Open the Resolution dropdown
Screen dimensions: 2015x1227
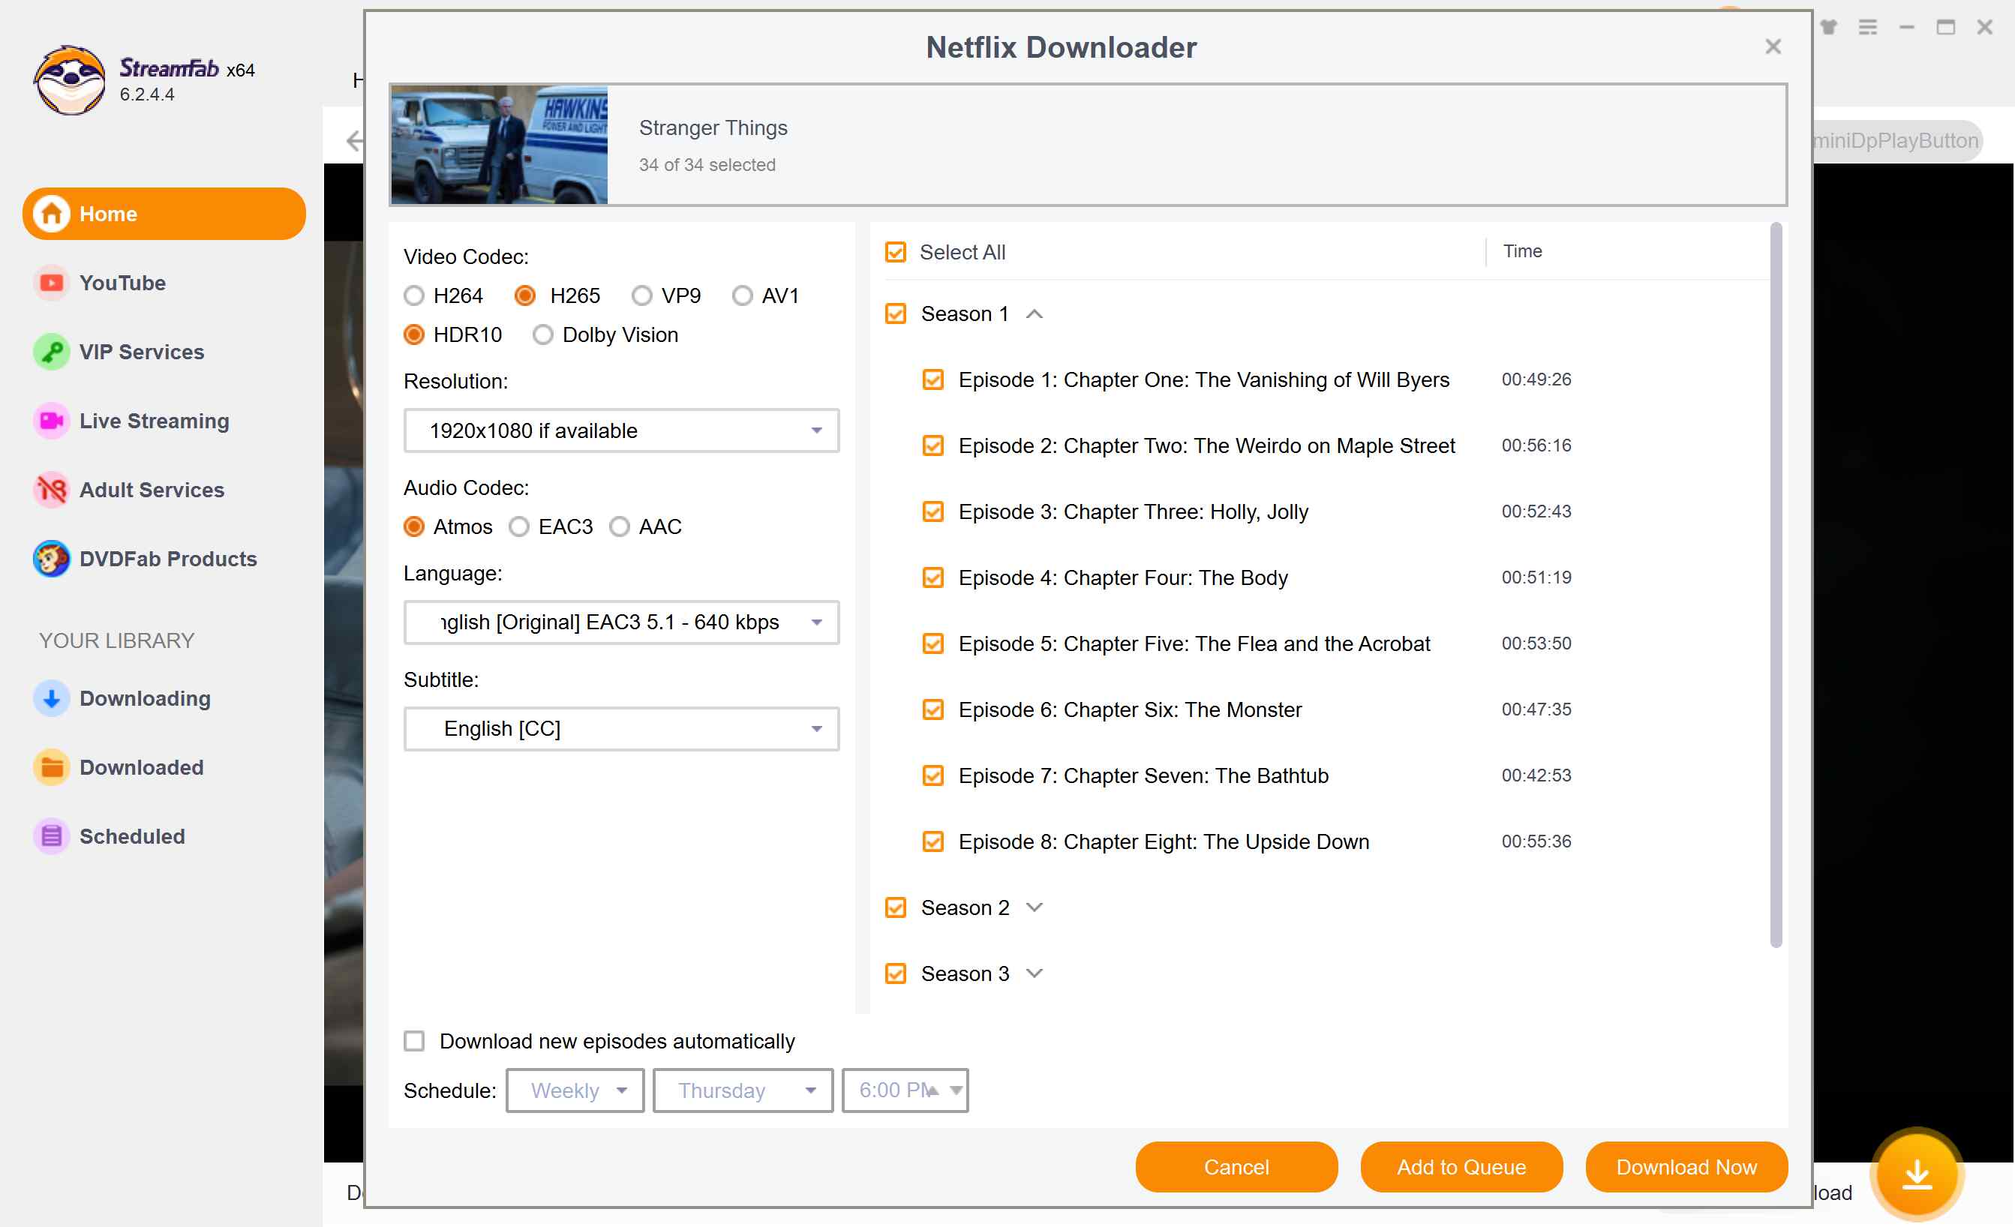tap(621, 430)
